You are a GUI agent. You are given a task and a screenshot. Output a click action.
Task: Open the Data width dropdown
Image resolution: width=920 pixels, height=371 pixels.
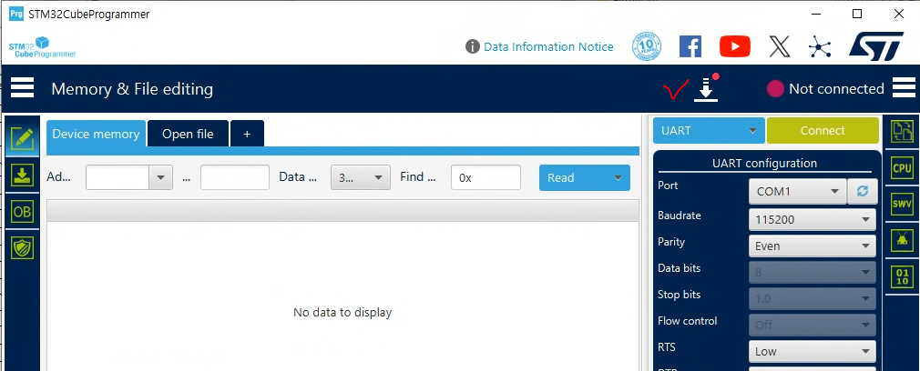click(x=360, y=177)
